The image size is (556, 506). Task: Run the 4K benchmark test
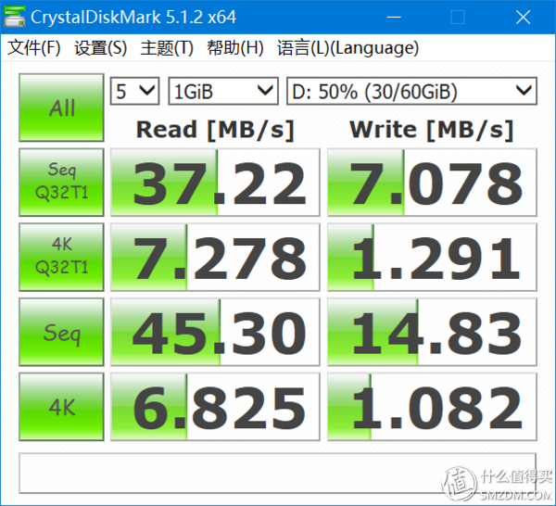coord(62,407)
